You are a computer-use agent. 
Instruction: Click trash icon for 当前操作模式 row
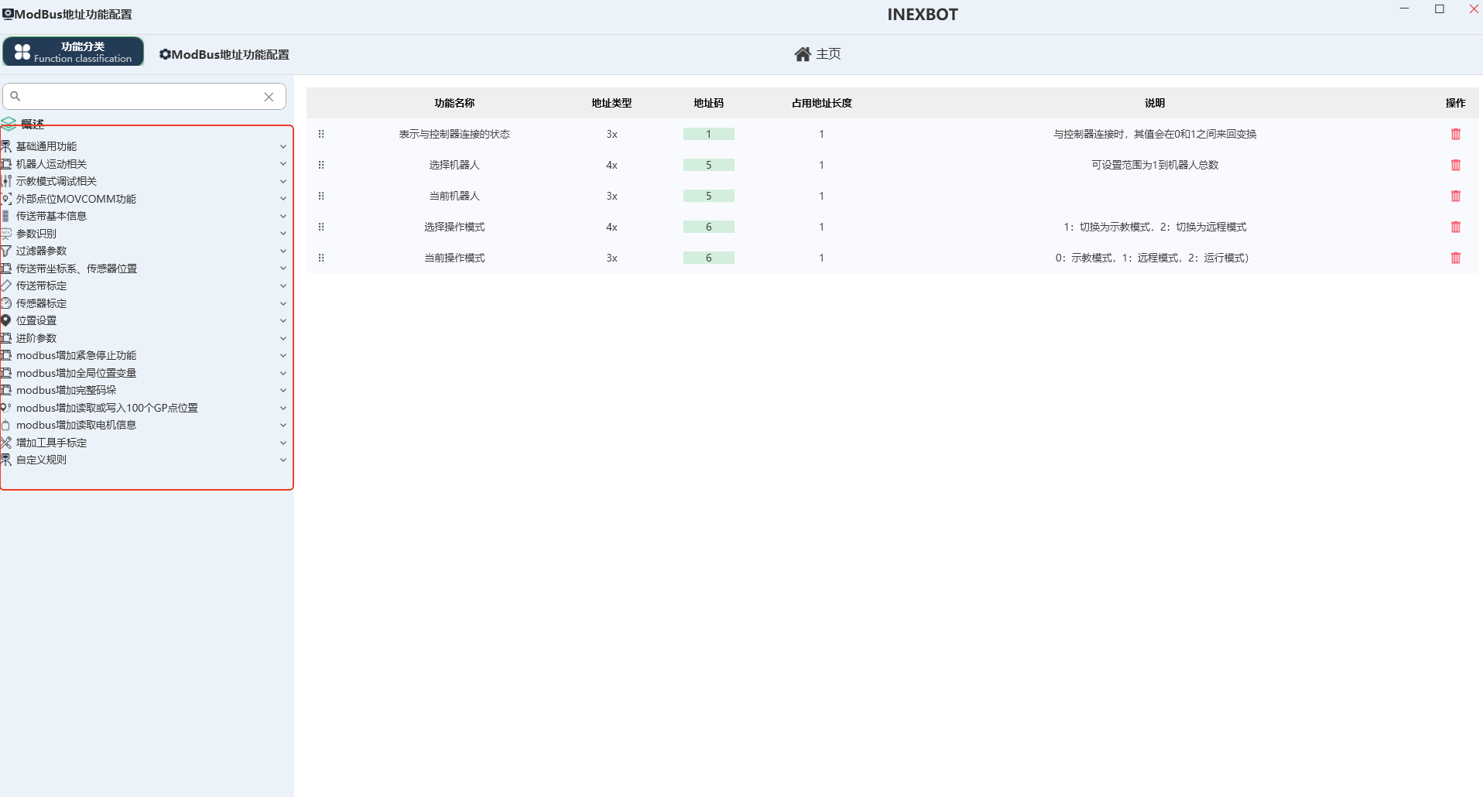click(x=1455, y=258)
